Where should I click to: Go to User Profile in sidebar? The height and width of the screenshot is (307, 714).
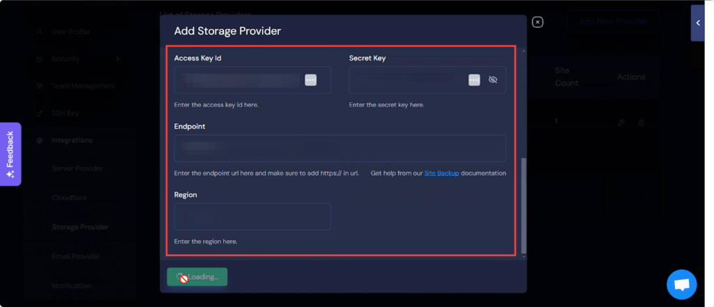[70, 32]
